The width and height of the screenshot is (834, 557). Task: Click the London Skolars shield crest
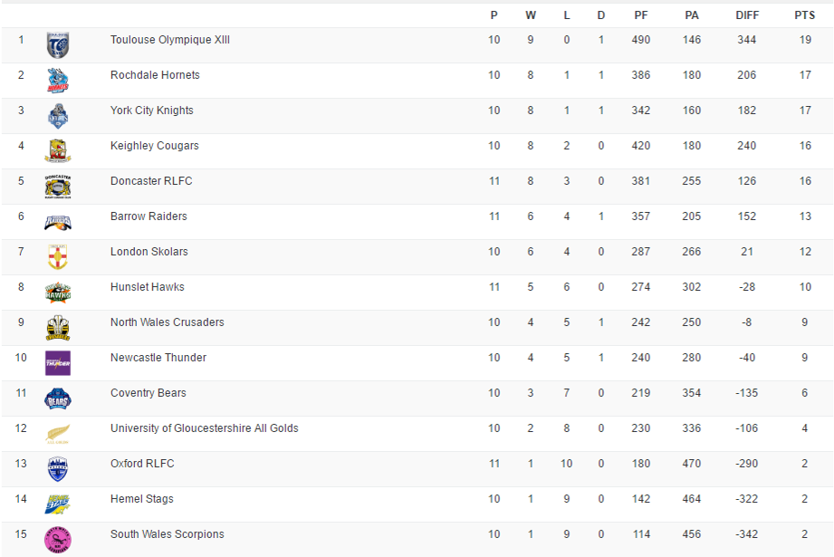[58, 257]
